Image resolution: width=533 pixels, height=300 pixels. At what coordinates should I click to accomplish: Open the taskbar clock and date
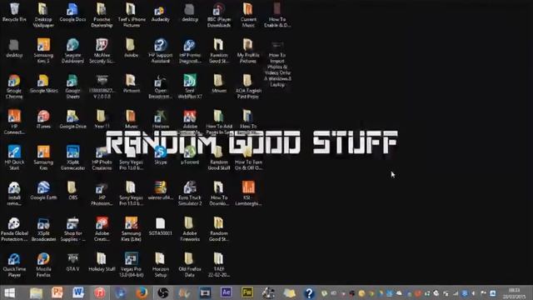[515, 293]
